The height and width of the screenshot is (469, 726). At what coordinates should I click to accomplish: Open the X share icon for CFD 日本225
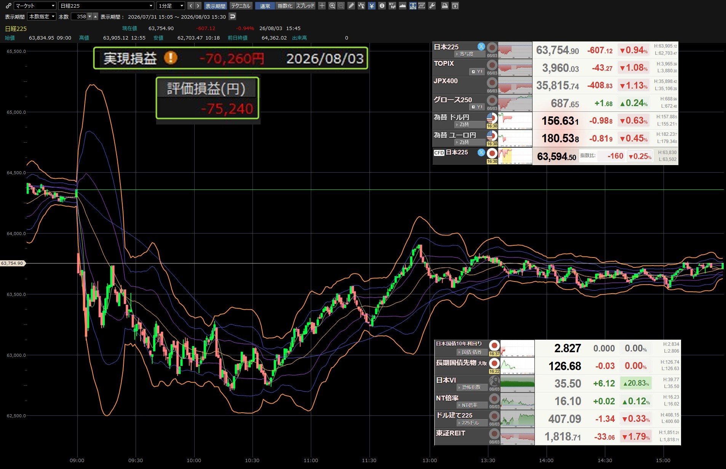coord(481,153)
